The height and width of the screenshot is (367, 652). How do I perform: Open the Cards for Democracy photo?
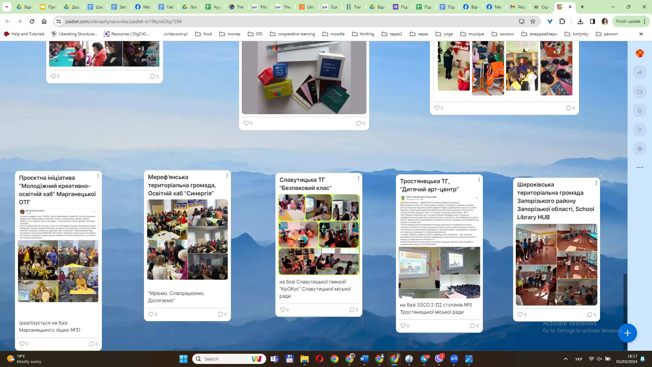point(304,77)
